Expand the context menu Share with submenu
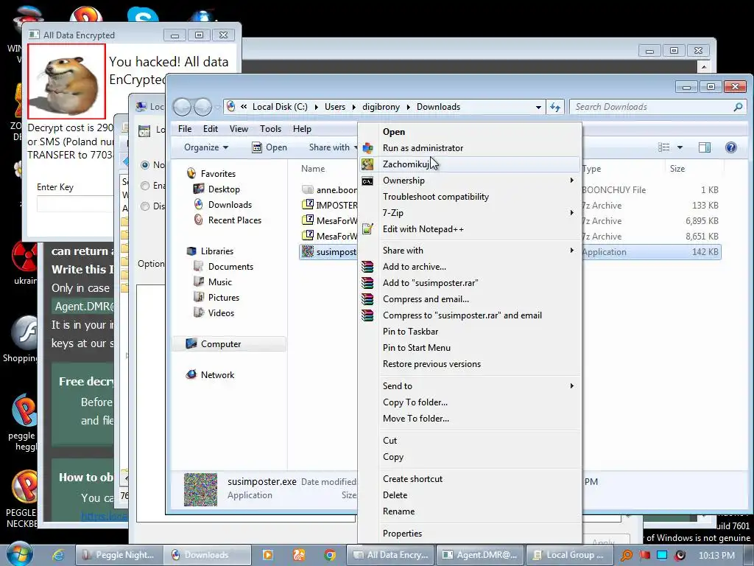The height and width of the screenshot is (566, 754). pyautogui.click(x=571, y=251)
